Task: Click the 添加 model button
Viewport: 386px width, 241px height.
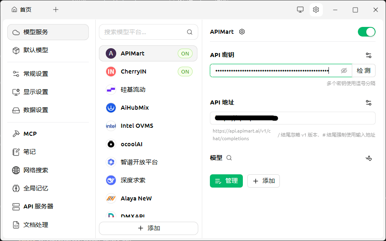Action: (x=263, y=181)
